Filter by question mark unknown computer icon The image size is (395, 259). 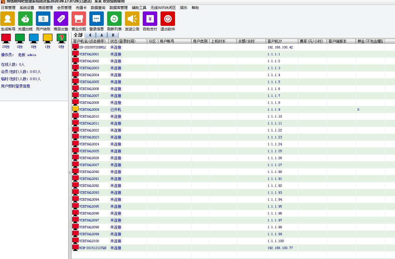tap(62, 38)
